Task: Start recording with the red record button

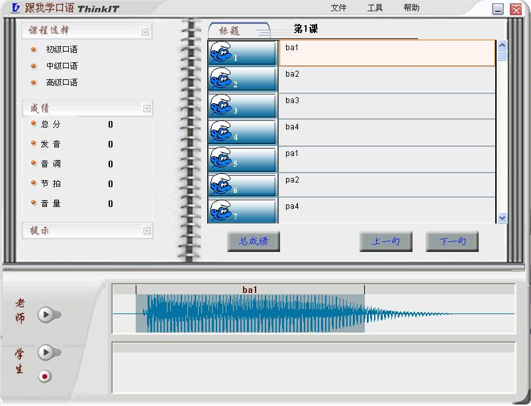Action: pos(45,376)
